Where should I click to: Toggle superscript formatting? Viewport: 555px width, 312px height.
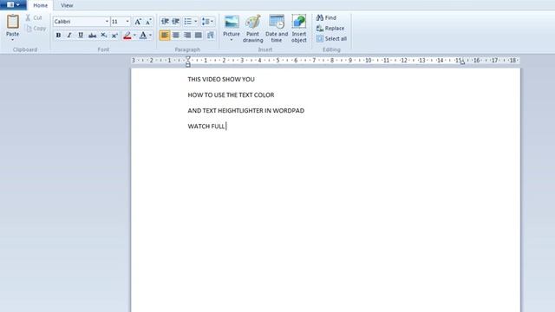(x=114, y=36)
